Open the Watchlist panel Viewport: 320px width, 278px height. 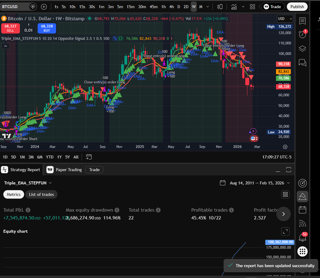coord(303,21)
